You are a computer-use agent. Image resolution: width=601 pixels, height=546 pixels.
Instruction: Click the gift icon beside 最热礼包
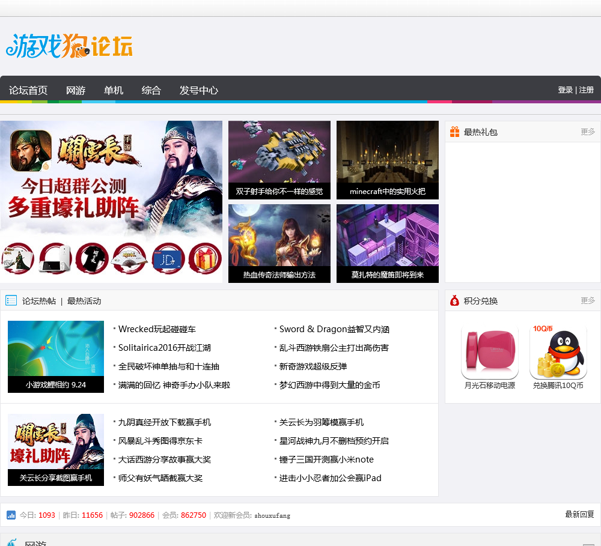coord(454,132)
